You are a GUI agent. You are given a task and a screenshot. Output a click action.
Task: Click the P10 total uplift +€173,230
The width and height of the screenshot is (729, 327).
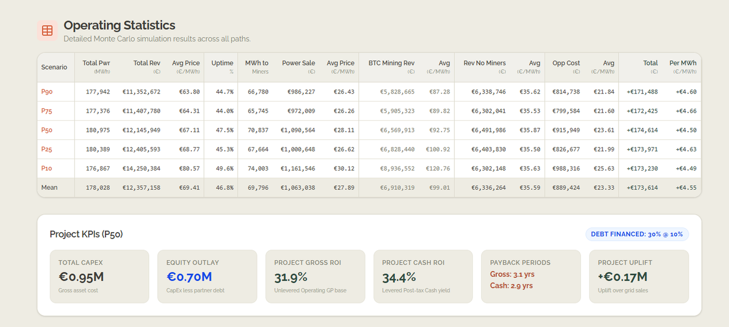(x=642, y=168)
